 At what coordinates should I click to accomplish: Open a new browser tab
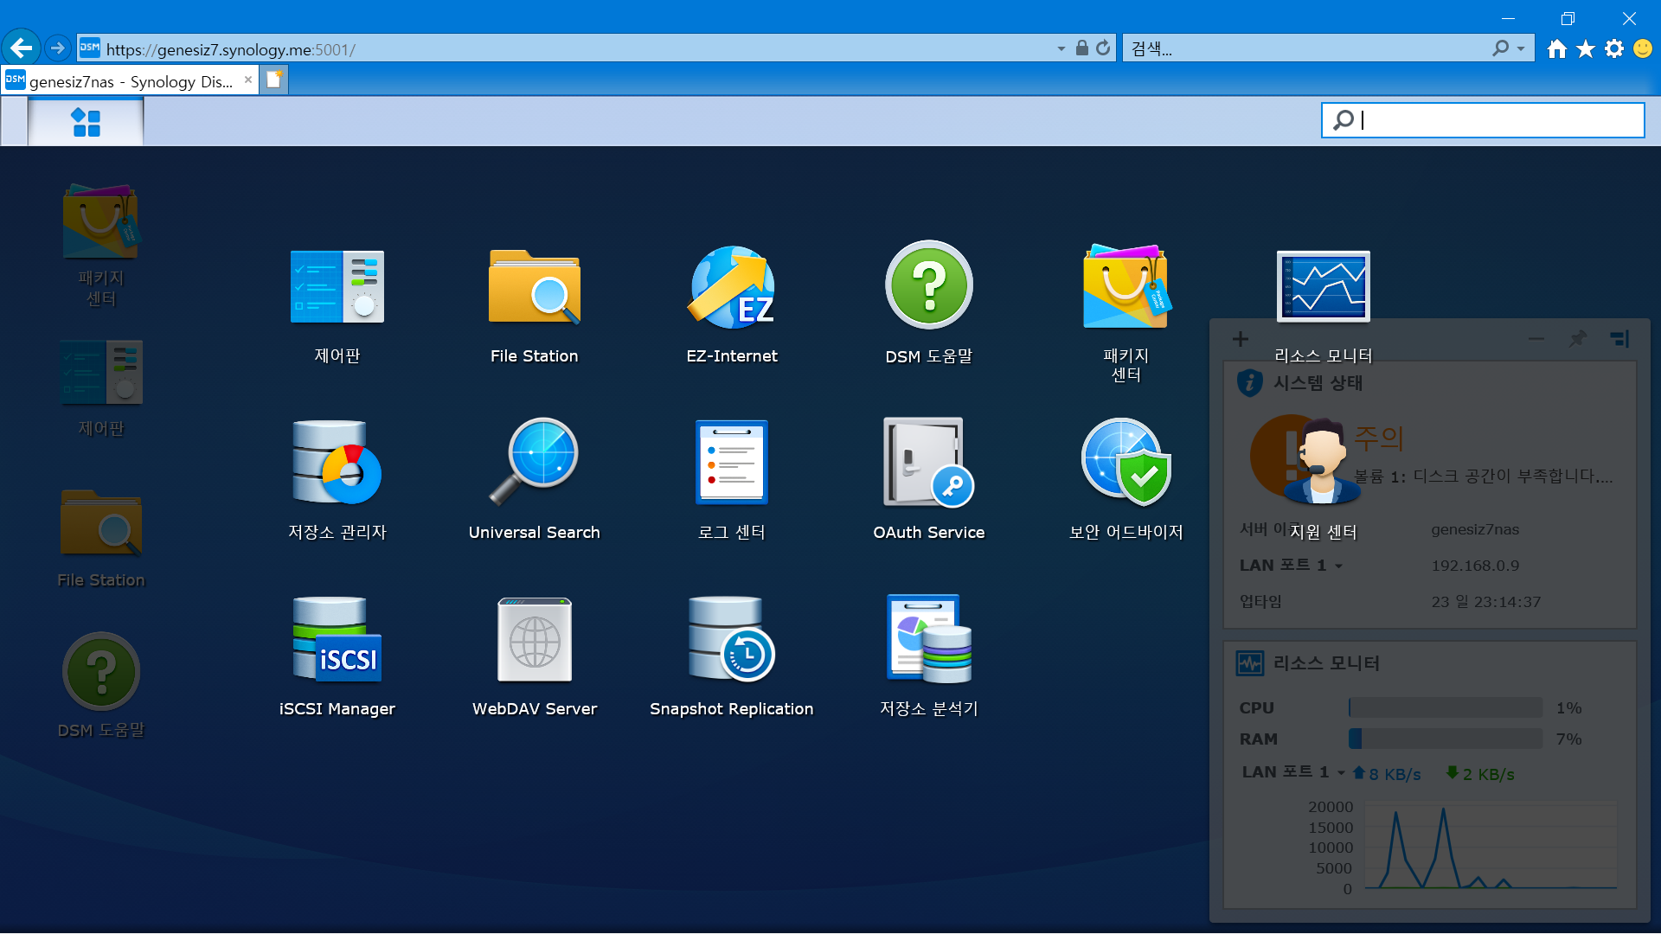click(274, 80)
